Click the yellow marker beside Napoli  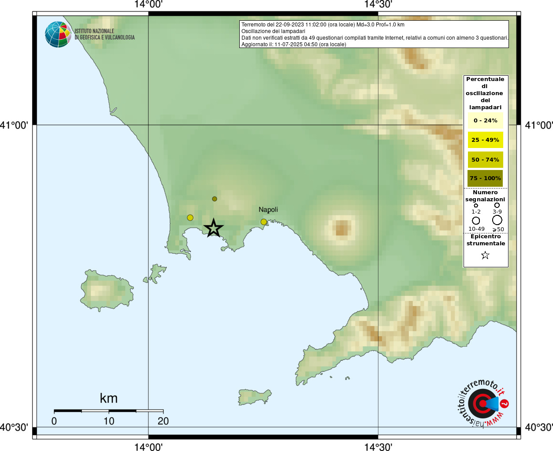tap(264, 222)
